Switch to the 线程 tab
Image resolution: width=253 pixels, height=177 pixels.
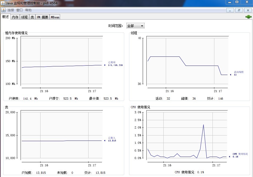[x=24, y=17]
